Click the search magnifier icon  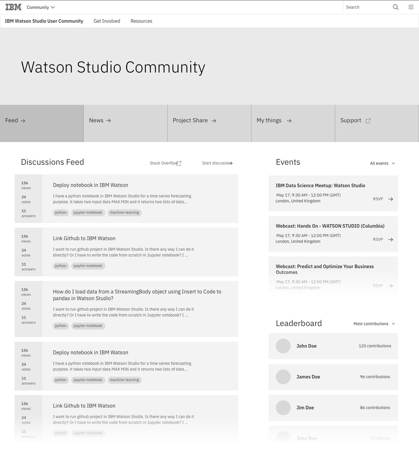click(395, 7)
